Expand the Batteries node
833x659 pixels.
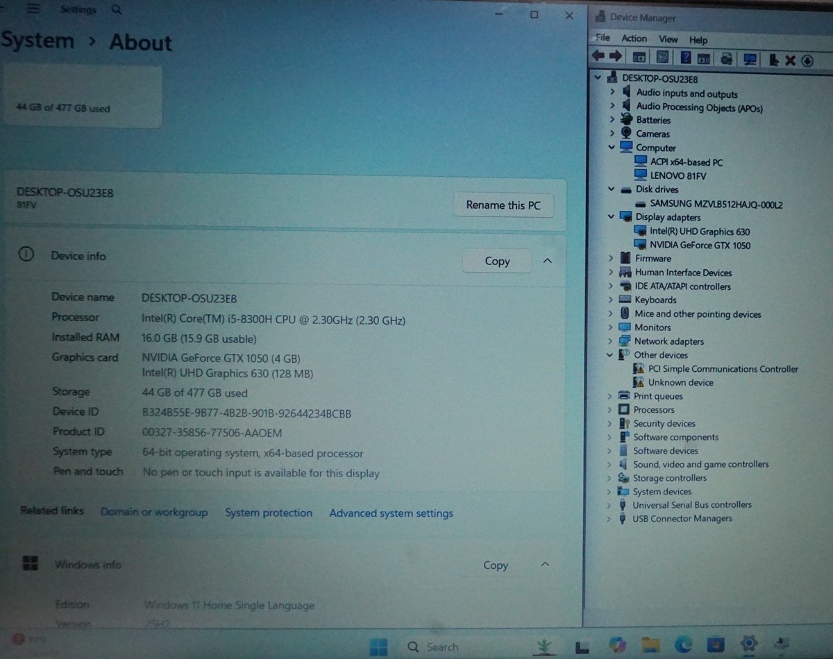click(612, 119)
